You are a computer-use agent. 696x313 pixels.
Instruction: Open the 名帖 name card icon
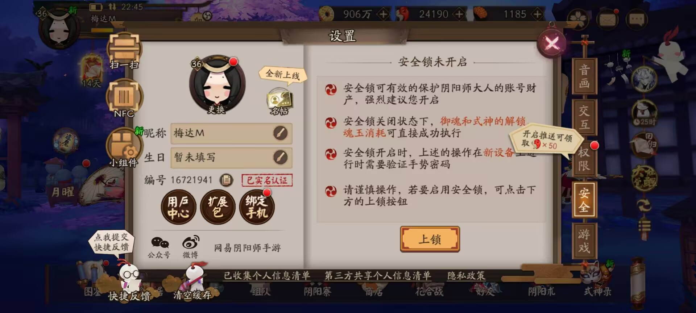(279, 102)
